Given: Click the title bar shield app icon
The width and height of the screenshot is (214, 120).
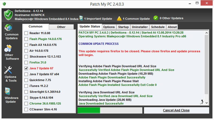Looking at the screenshot, I should [x=4, y=4].
